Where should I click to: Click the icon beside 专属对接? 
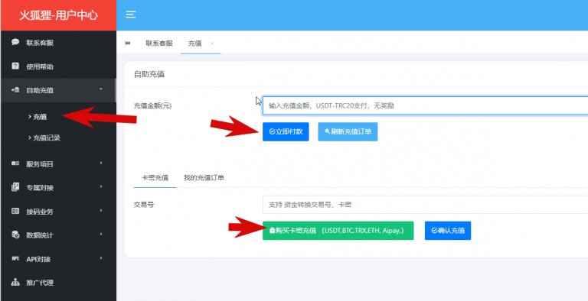click(x=15, y=187)
